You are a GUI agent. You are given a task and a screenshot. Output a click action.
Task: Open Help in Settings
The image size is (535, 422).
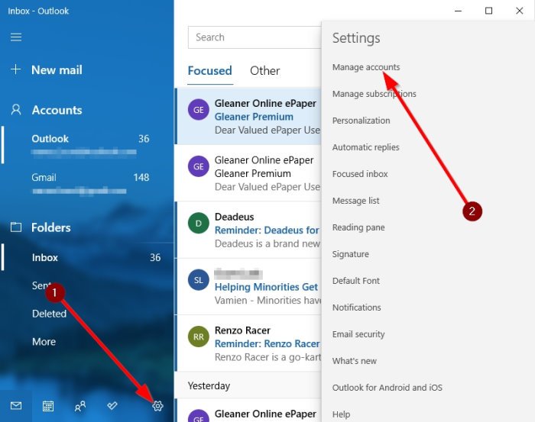point(341,414)
